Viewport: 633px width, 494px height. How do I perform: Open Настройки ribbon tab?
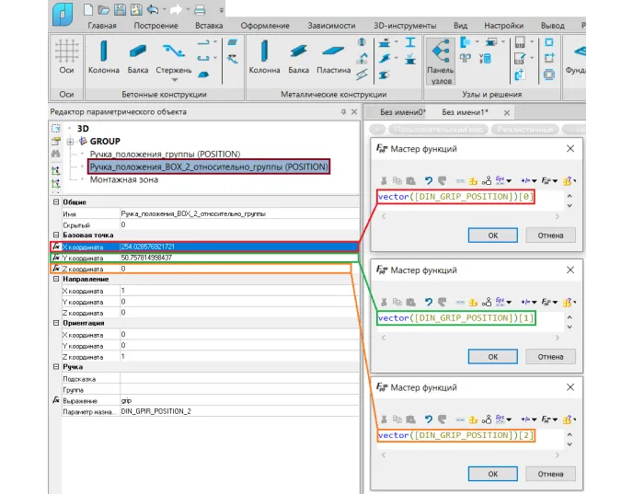(504, 26)
